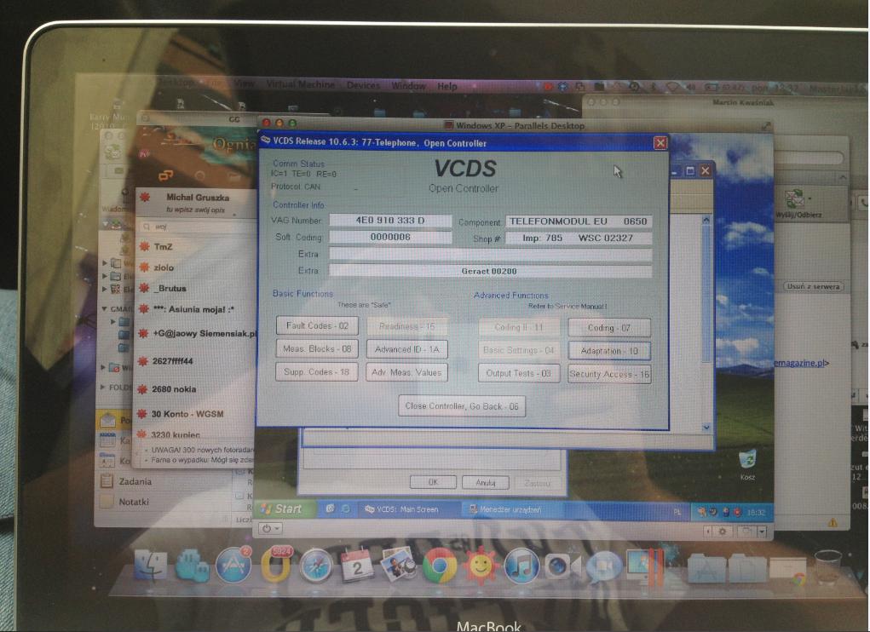Open the Window menu in menu bar
870x632 pixels.
tap(408, 86)
